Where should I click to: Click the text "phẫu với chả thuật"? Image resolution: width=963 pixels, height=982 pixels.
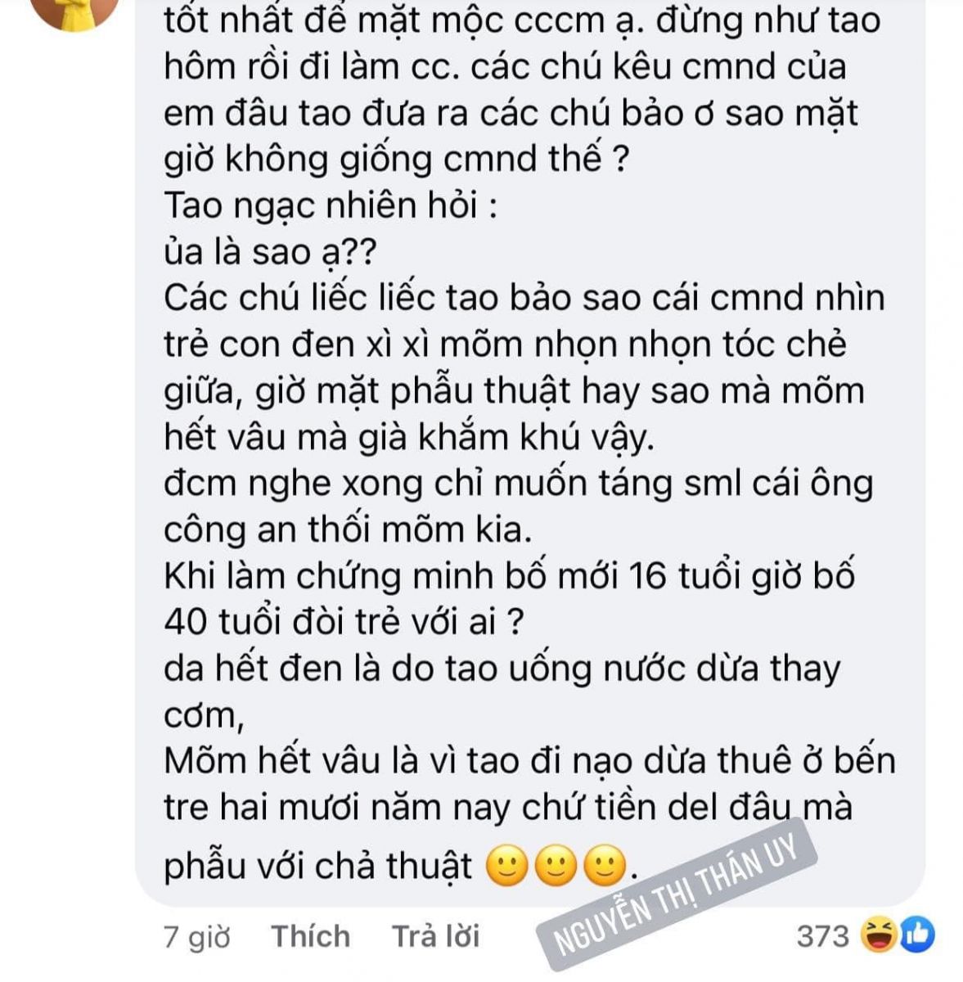coord(318,867)
